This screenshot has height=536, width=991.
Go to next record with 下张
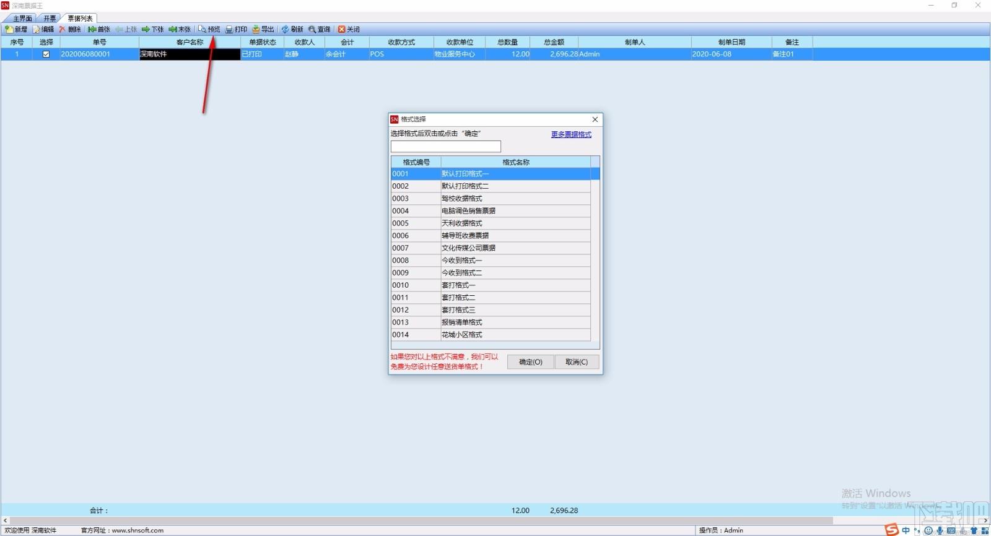[152, 29]
